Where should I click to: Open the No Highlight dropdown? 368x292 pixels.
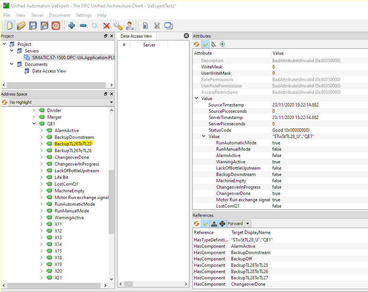point(62,102)
